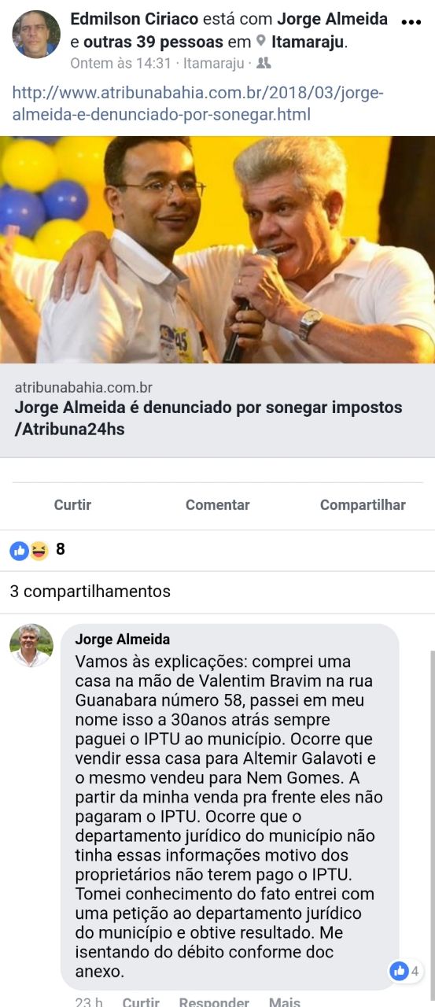
Task: Click Responder under Jorge's comment
Action: pos(214,1002)
